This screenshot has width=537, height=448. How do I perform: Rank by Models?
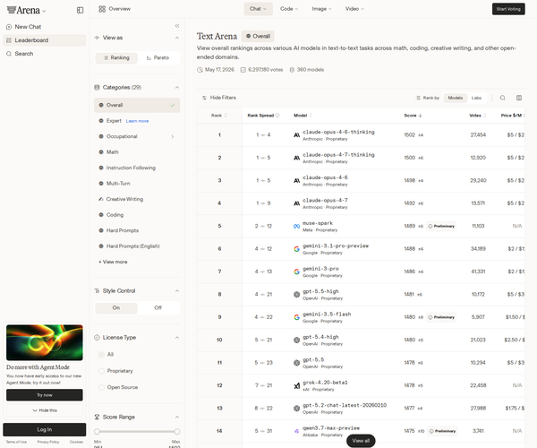[x=456, y=98]
